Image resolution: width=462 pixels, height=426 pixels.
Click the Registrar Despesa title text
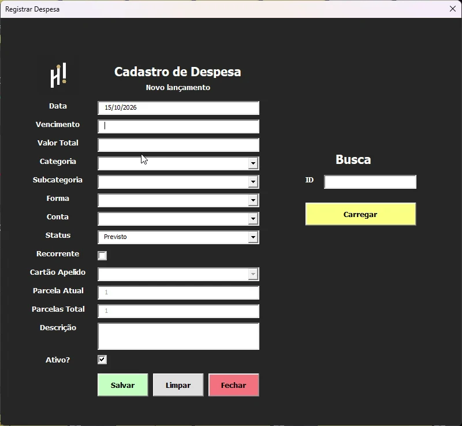click(x=32, y=9)
